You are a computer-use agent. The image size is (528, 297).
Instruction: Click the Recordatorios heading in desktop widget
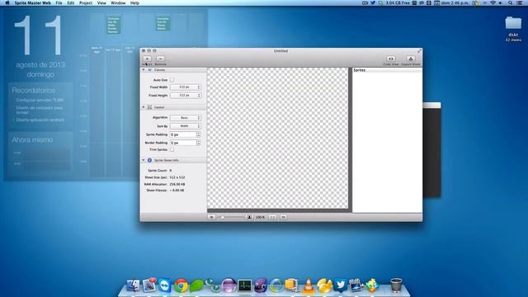pos(33,90)
